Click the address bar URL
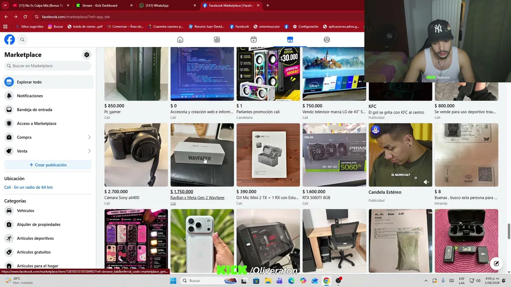The image size is (511, 287). pyautogui.click(x=76, y=17)
